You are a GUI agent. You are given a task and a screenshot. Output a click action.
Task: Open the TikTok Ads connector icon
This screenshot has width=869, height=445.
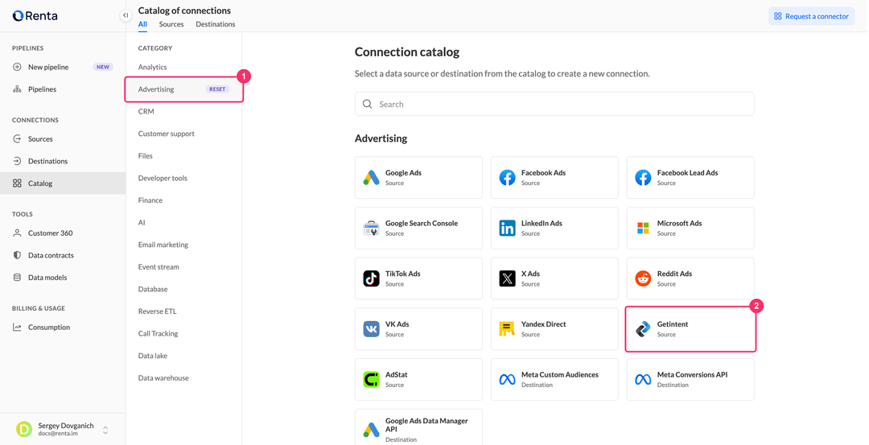(x=371, y=278)
